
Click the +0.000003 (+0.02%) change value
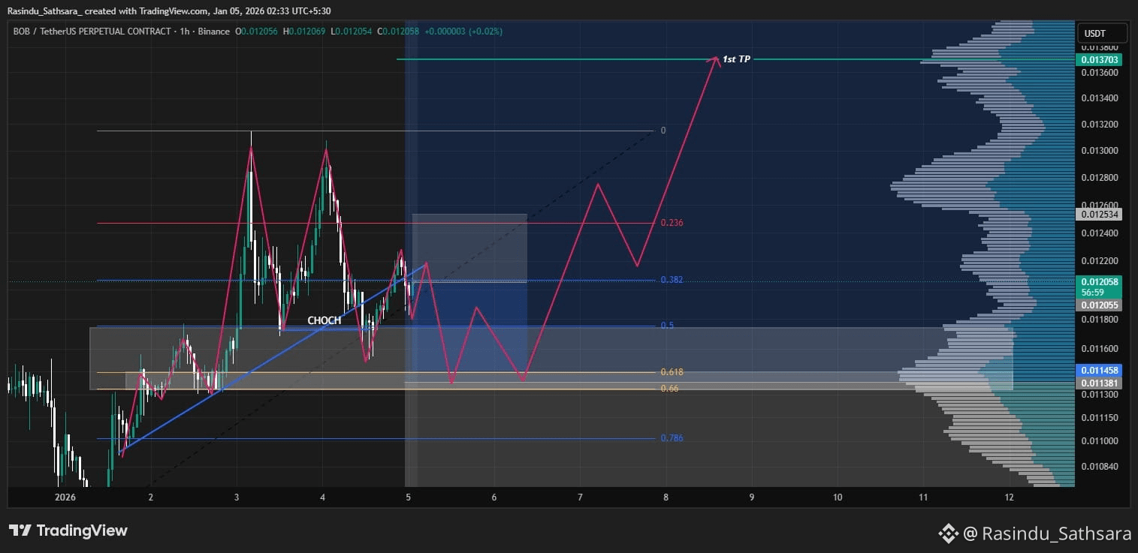[463, 32]
